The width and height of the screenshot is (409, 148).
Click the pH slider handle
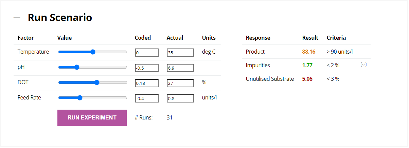click(x=77, y=67)
